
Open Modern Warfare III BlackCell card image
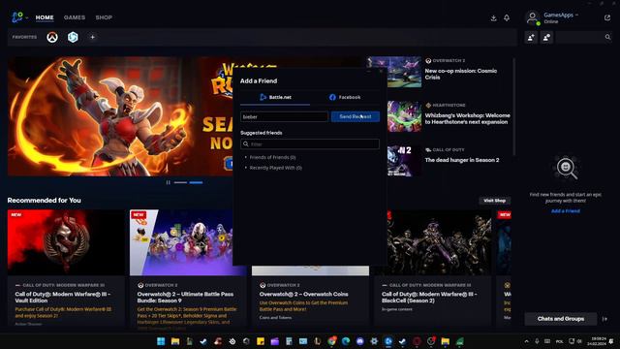(433, 242)
